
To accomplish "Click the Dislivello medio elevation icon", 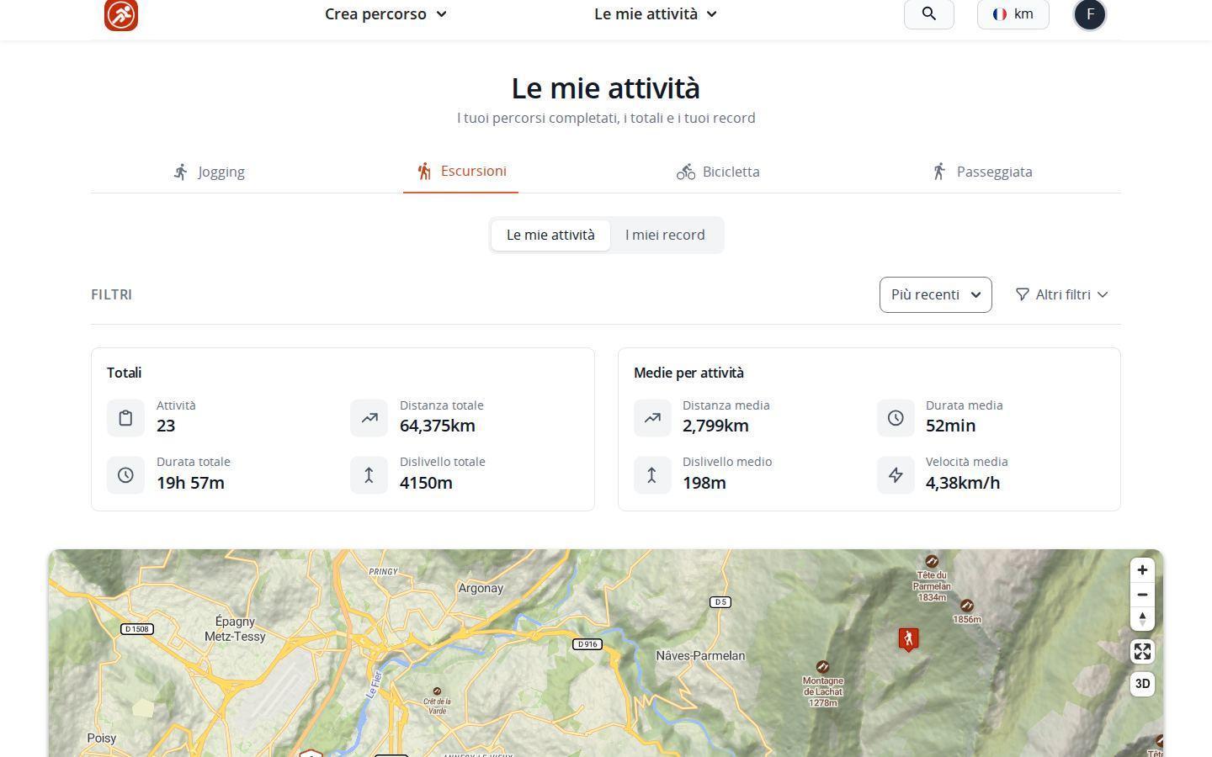I will click(652, 475).
